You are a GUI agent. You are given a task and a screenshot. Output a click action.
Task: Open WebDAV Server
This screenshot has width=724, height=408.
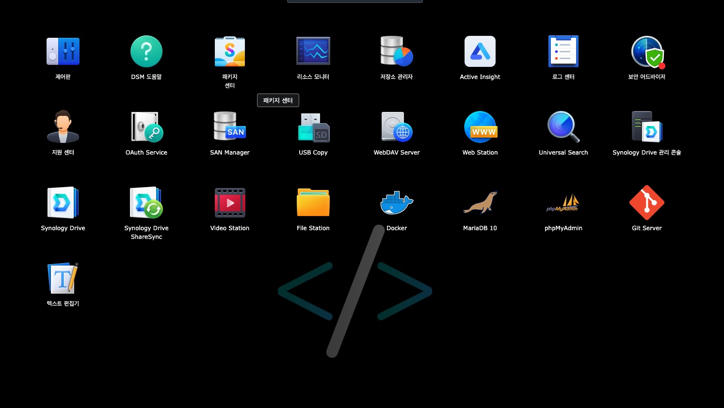pos(397,127)
